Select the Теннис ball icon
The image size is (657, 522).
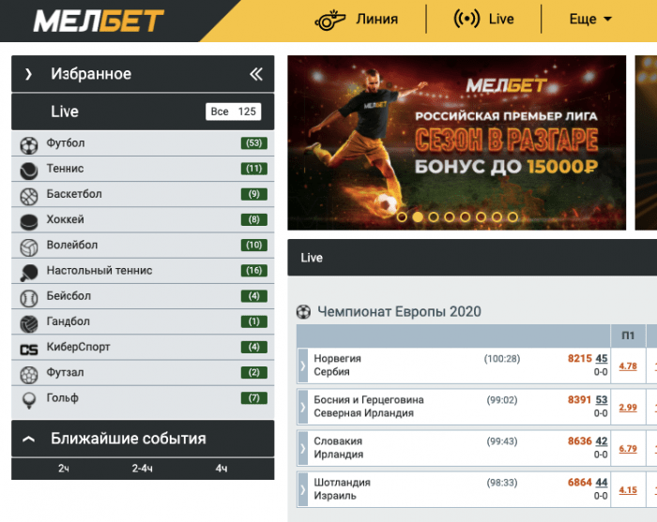pyautogui.click(x=29, y=172)
